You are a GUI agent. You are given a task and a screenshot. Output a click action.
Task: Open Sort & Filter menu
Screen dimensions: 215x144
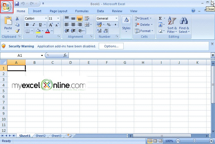tap(172, 25)
